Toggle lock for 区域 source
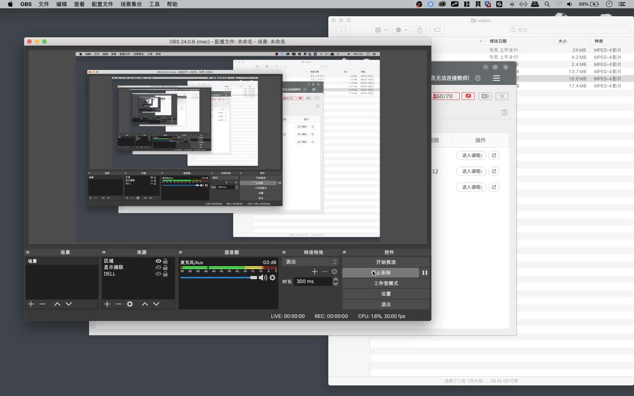 click(165, 261)
